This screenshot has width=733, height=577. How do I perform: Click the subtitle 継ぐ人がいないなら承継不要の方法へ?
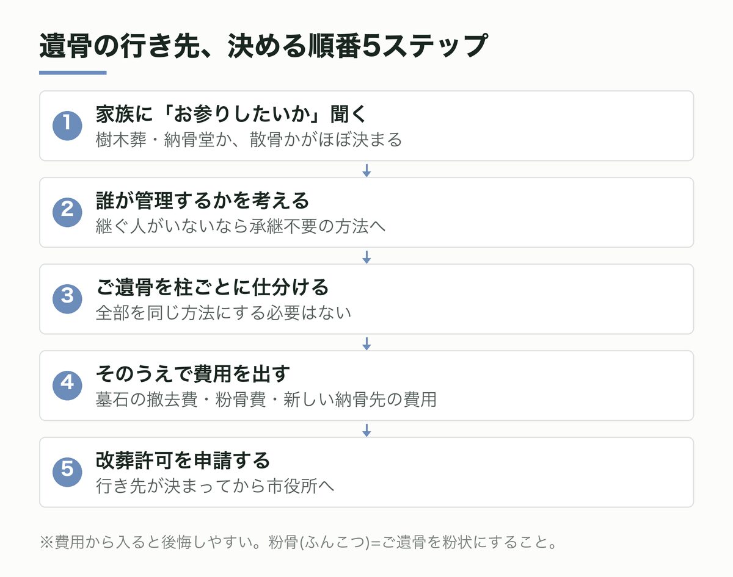[x=241, y=227]
